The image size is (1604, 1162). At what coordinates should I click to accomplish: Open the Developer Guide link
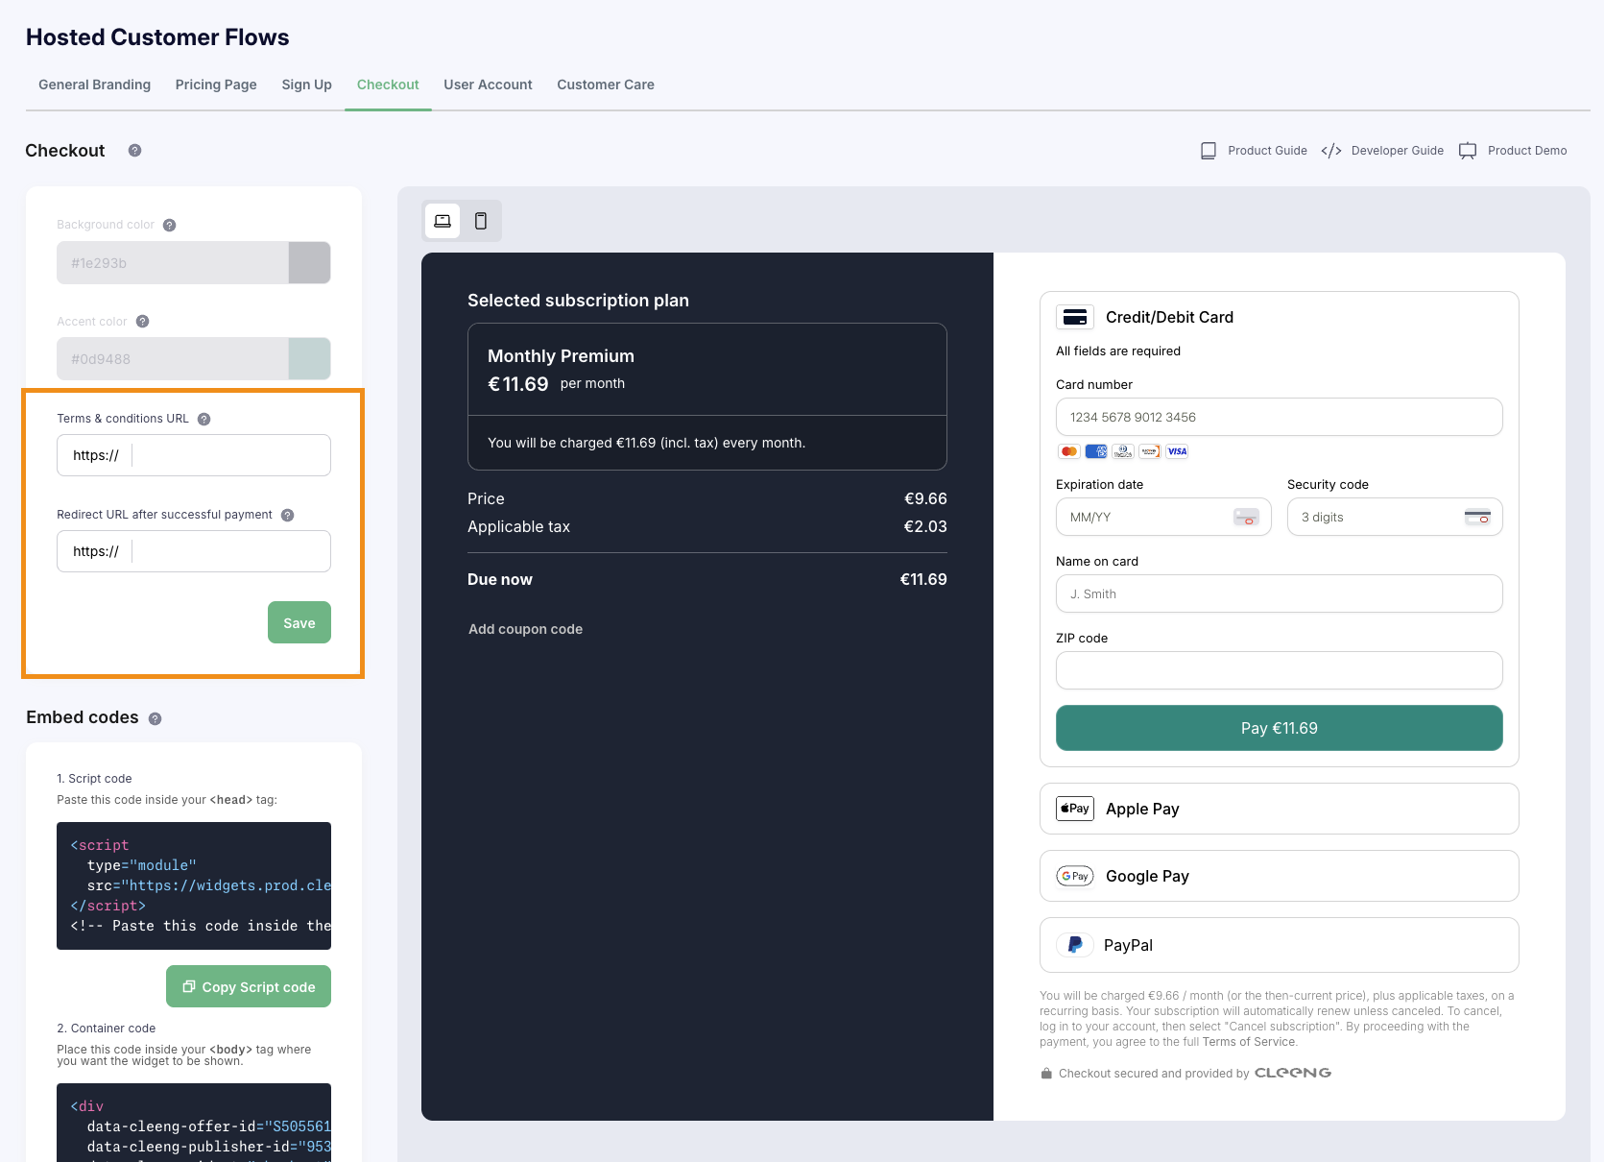1398,151
